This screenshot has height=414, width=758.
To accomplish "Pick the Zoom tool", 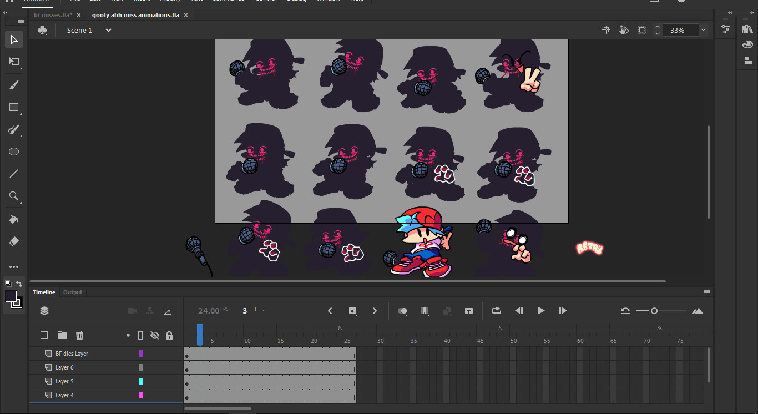I will pyautogui.click(x=14, y=196).
